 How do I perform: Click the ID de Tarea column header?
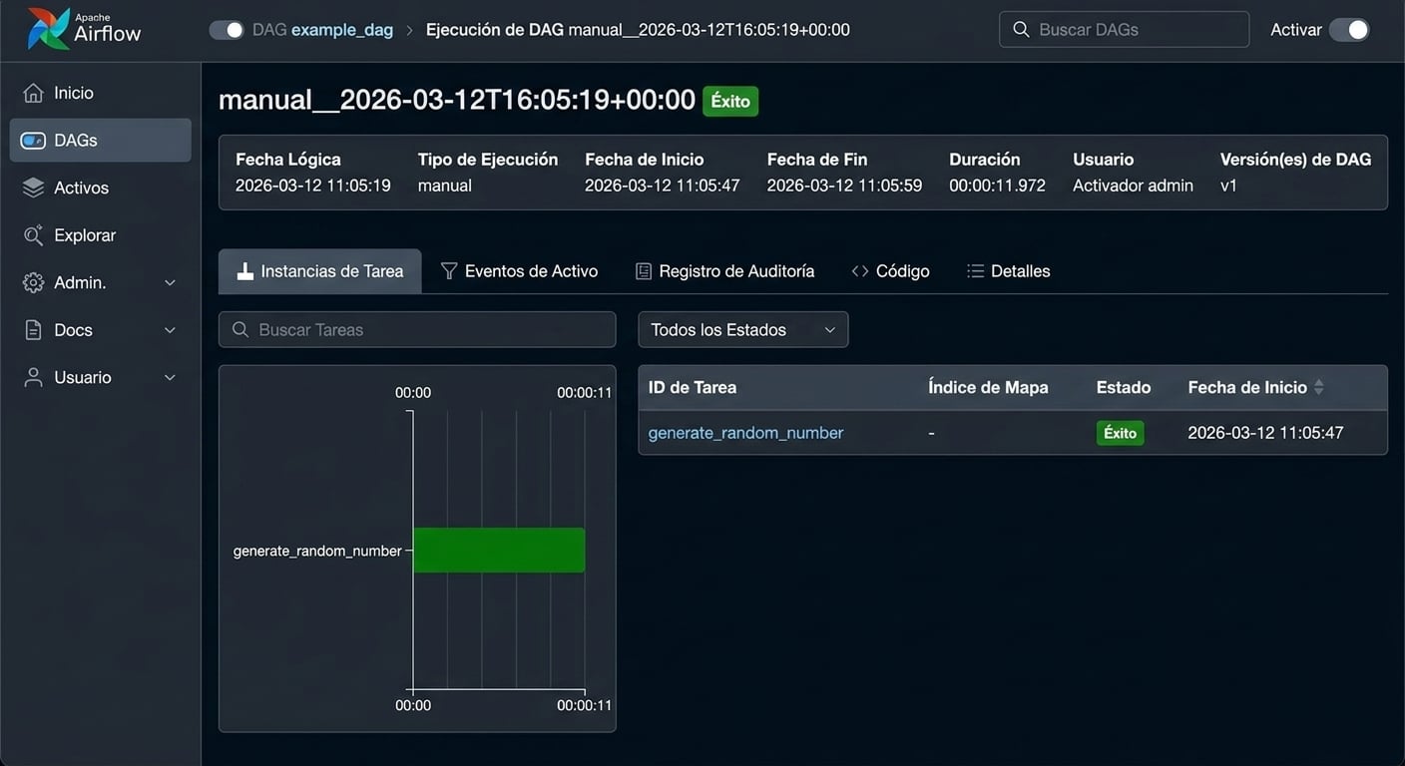coord(693,387)
